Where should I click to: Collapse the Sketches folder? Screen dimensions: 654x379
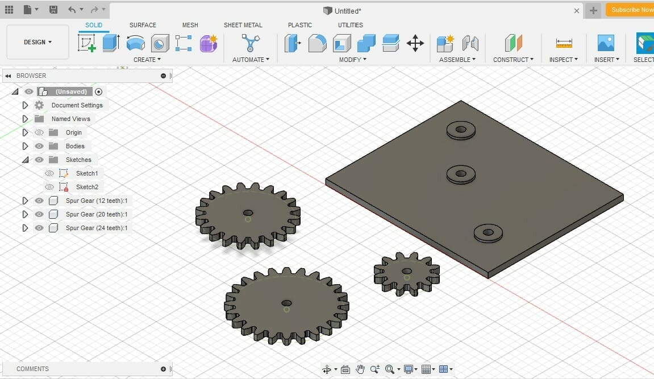(25, 160)
